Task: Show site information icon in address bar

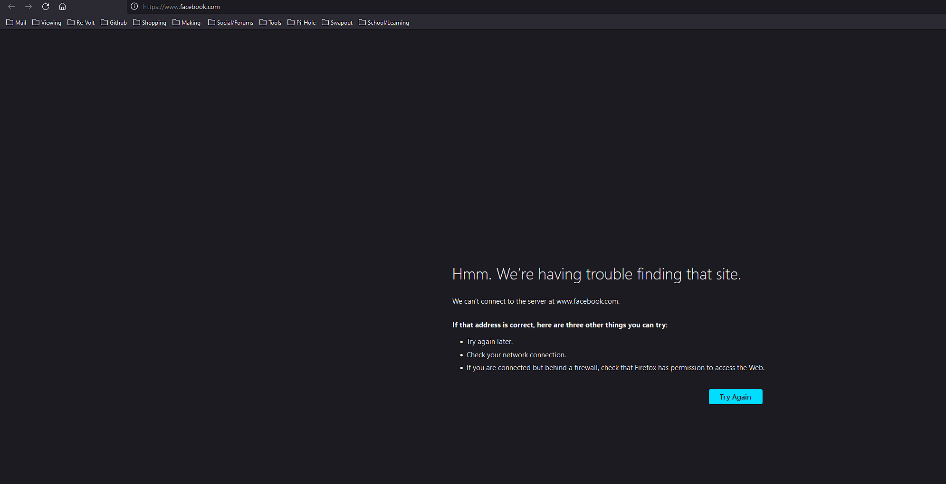Action: click(134, 7)
